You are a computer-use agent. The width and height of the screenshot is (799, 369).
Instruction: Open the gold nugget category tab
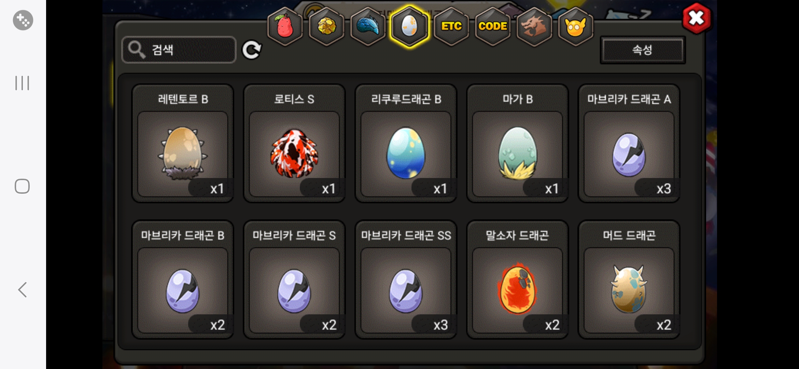tap(327, 27)
